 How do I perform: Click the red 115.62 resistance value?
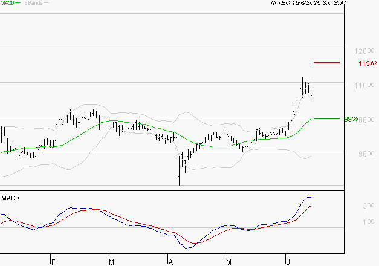tap(368, 63)
